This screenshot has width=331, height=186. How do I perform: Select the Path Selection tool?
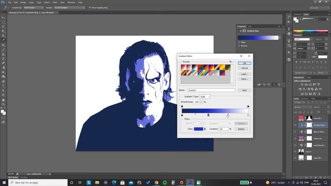3,90
